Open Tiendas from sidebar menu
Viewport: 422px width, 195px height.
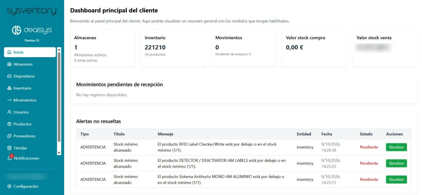(x=30, y=148)
